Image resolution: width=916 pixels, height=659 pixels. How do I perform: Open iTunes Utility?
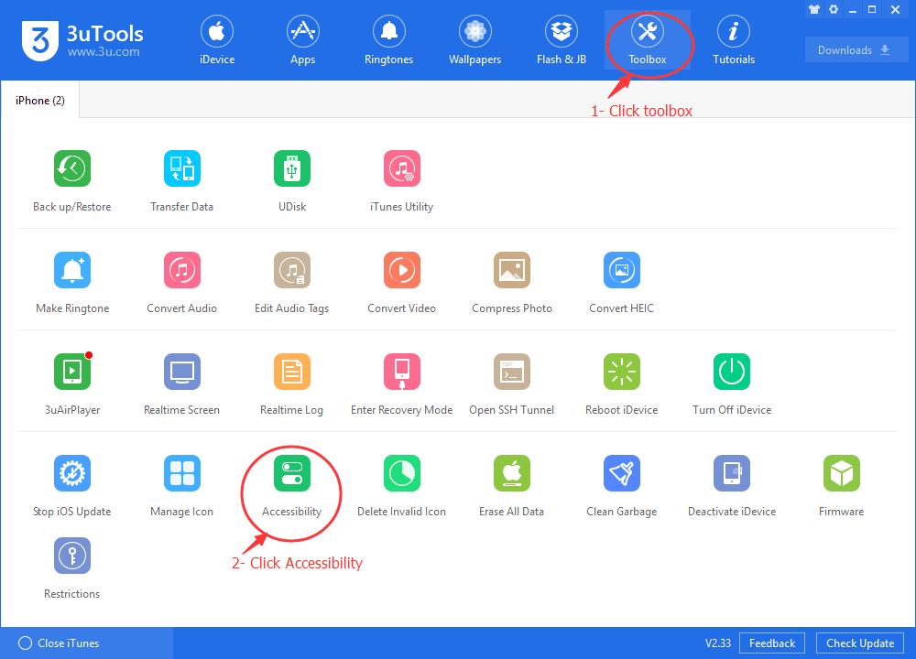[402, 168]
